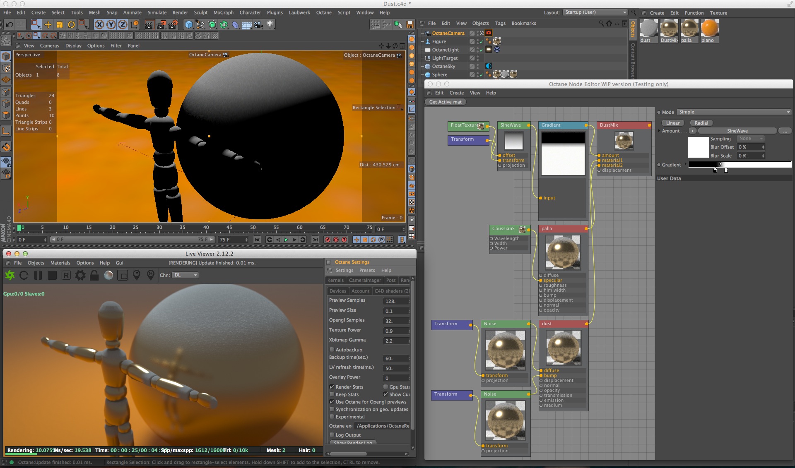Click the light bulb Add Light icon

(x=270, y=24)
